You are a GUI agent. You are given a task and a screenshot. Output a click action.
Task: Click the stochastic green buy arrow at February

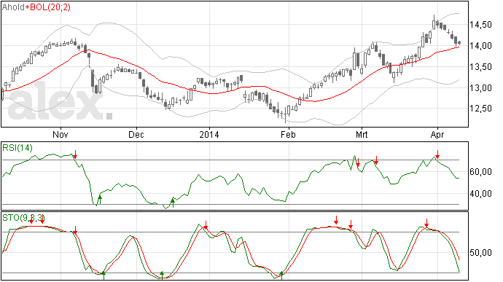281,275
